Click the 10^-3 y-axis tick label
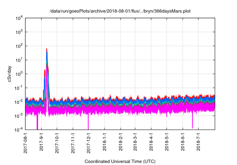The width and height of the screenshot is (237, 165). (x=19, y=116)
